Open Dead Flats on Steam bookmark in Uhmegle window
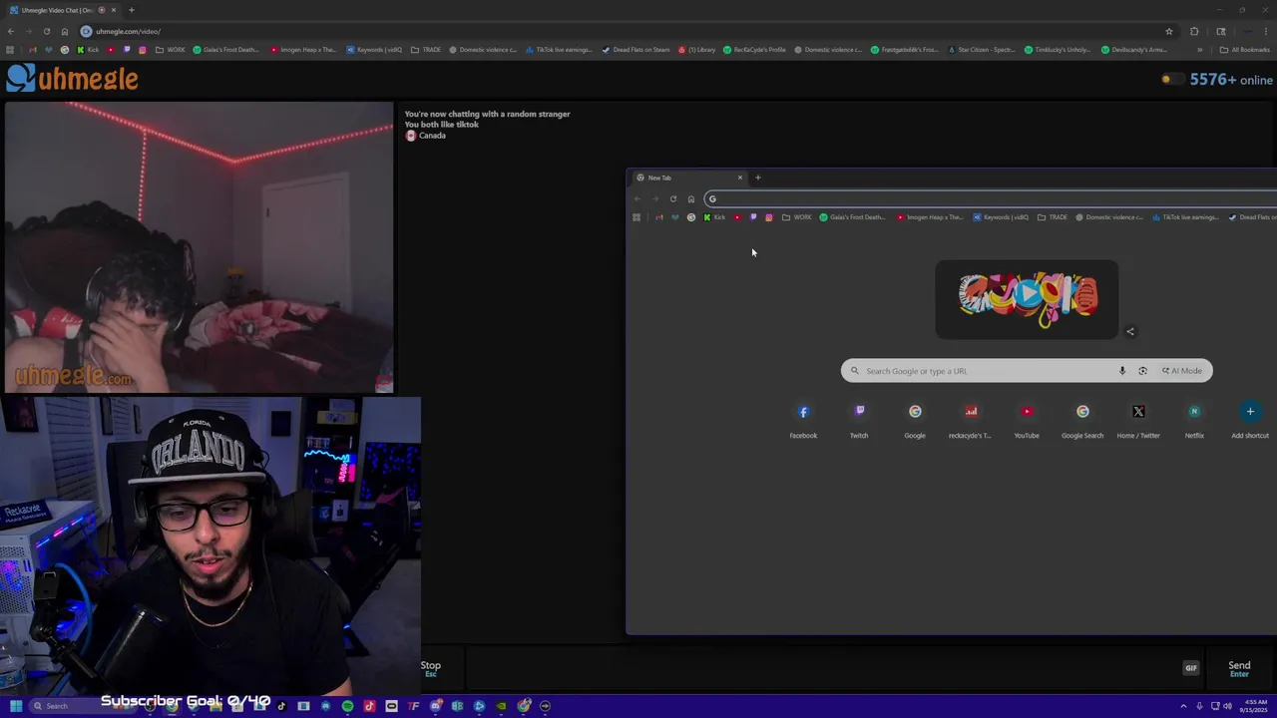 coord(636,50)
